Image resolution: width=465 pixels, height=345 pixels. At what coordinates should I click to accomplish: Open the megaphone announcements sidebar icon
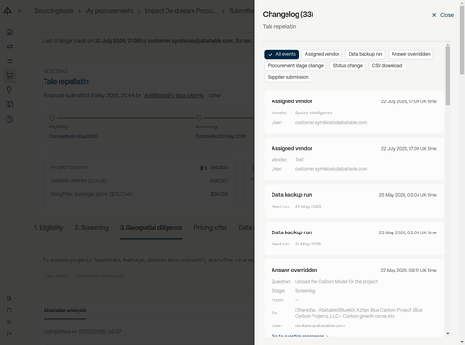pos(9,46)
